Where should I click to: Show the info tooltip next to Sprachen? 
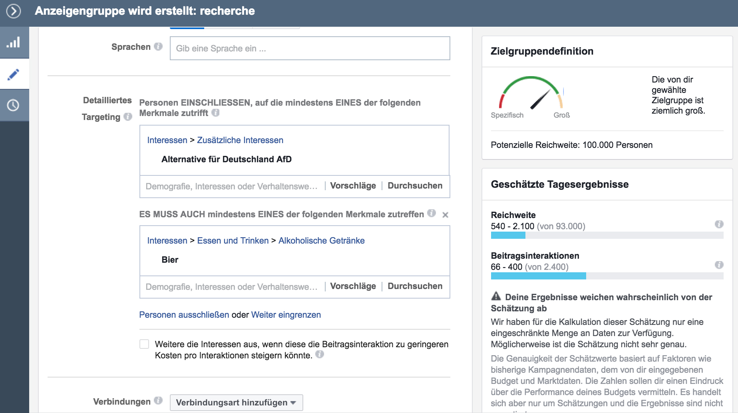coord(158,47)
